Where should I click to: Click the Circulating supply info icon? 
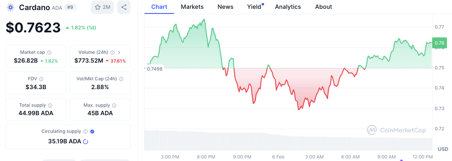point(86,132)
